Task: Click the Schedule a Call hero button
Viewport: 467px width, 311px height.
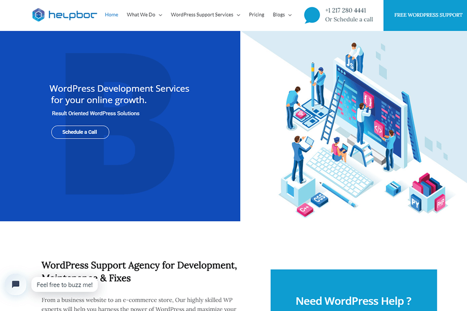Action: [x=80, y=132]
